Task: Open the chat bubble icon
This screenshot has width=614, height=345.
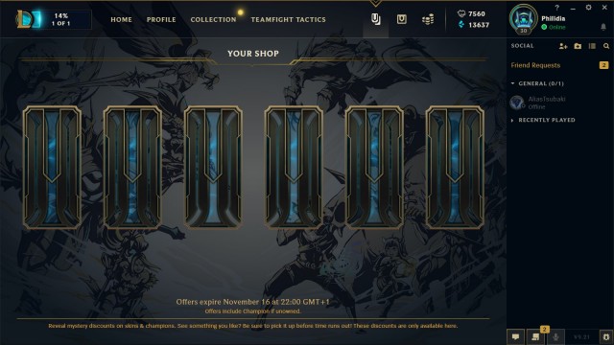Action: [x=516, y=336]
